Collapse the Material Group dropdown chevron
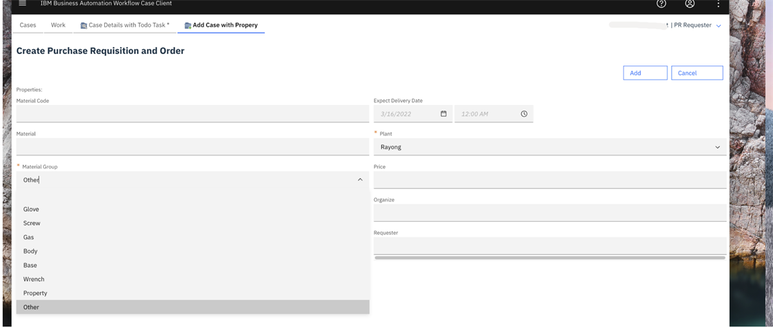Screen dimensions: 773x328 pos(359,180)
